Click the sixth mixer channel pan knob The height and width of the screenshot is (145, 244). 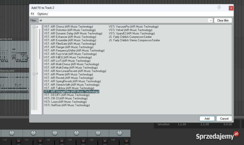pyautogui.click(x=119, y=133)
